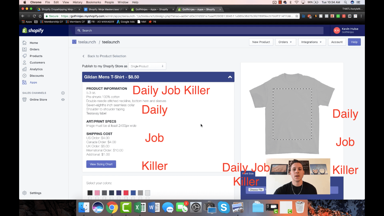Open the Chrome File menu
The height and width of the screenshot is (216, 384).
[48, 2]
